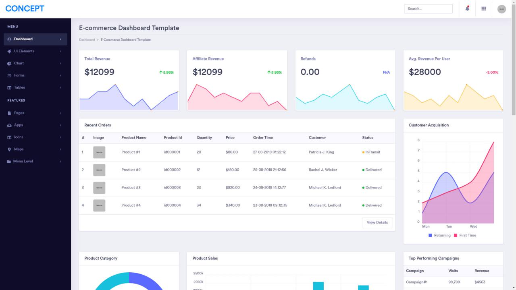Click the InTransit status of Product #1

(371, 152)
